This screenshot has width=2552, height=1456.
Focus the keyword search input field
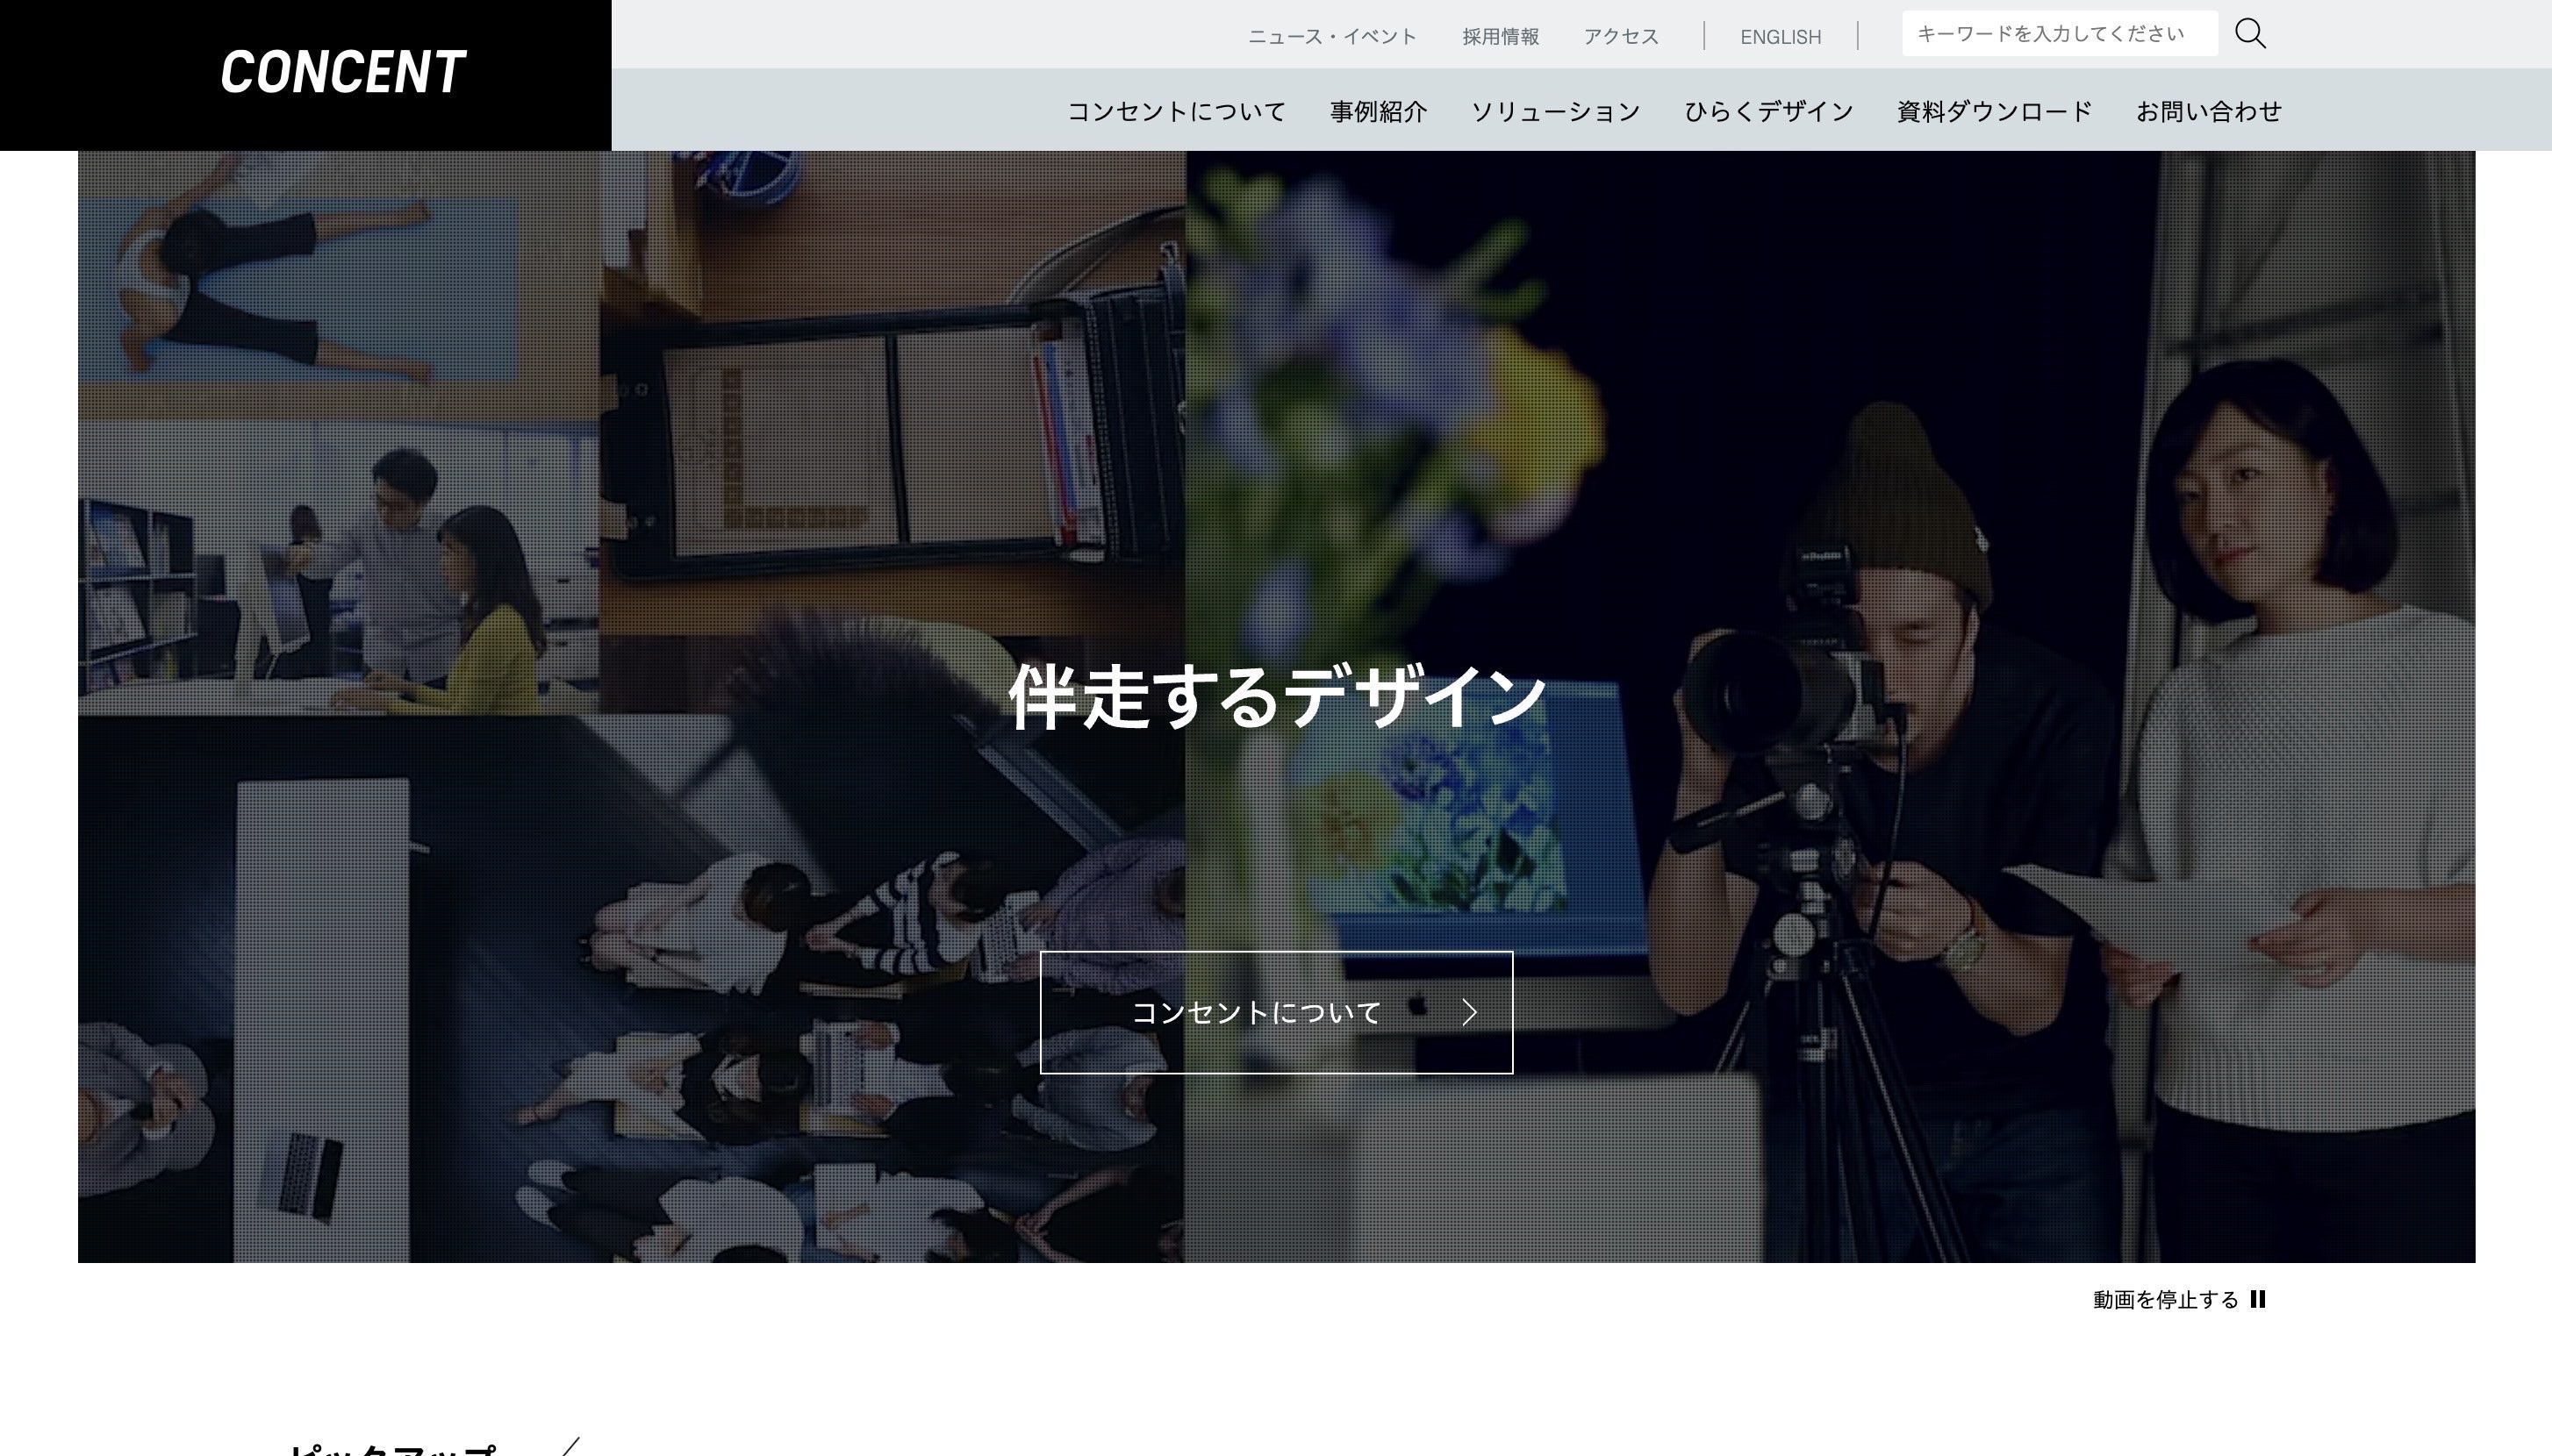(2059, 34)
